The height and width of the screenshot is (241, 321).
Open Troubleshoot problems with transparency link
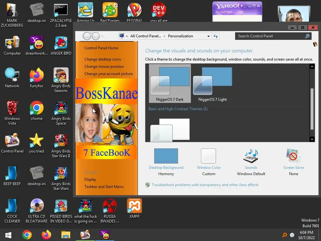[x=205, y=185]
